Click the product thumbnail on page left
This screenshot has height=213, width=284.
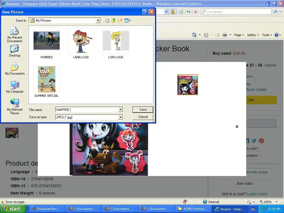[12, 133]
